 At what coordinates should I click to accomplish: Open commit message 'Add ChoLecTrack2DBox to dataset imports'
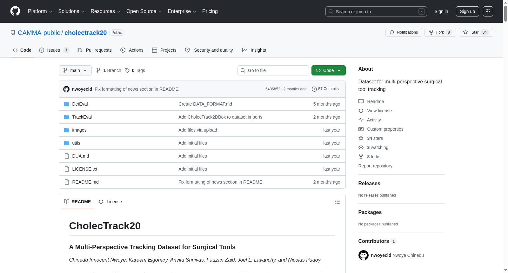click(220, 117)
